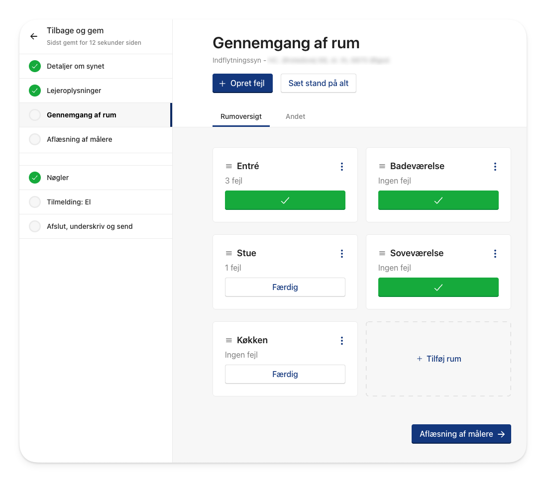Open Lejeroplysninger step in sidebar
The width and height of the screenshot is (546, 482).
tap(96, 91)
